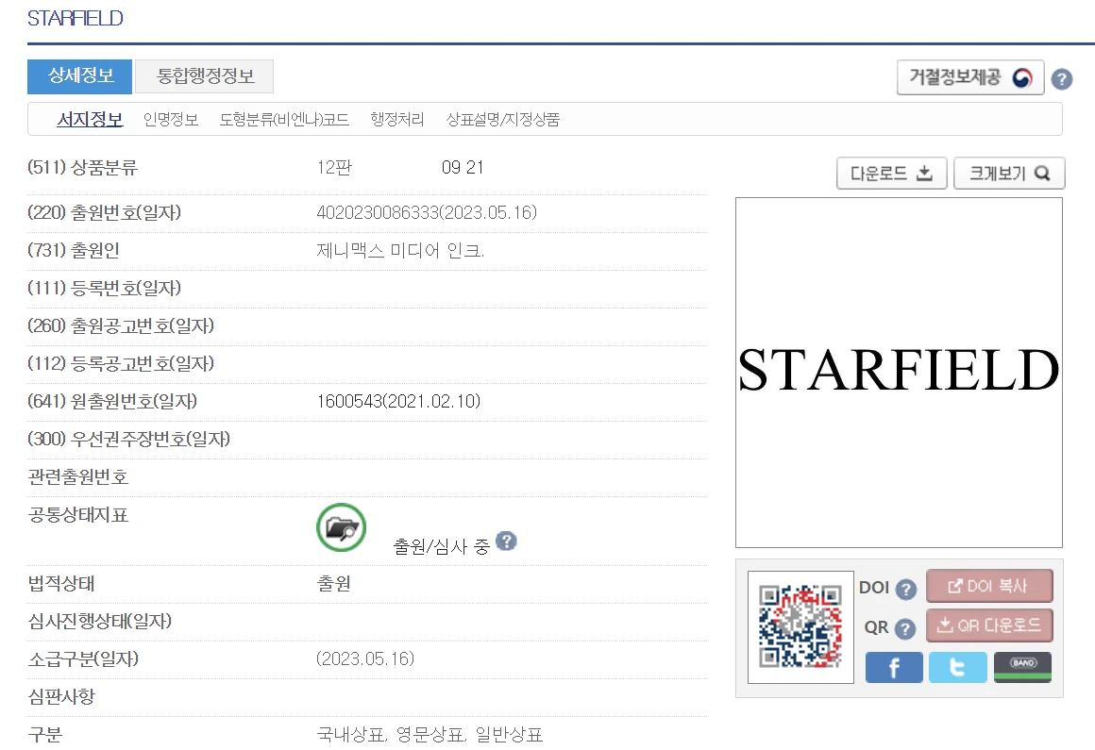
Task: Click the (111) 등록번호(일자) label
Action: coord(104,288)
